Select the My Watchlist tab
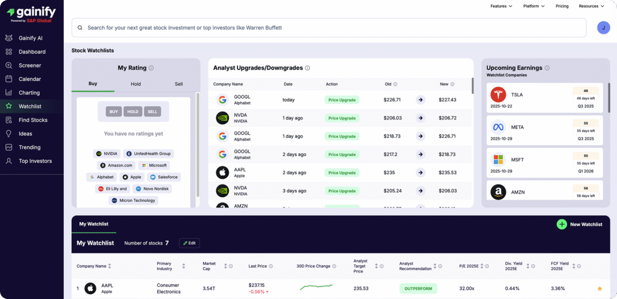617x299 pixels. 94,224
